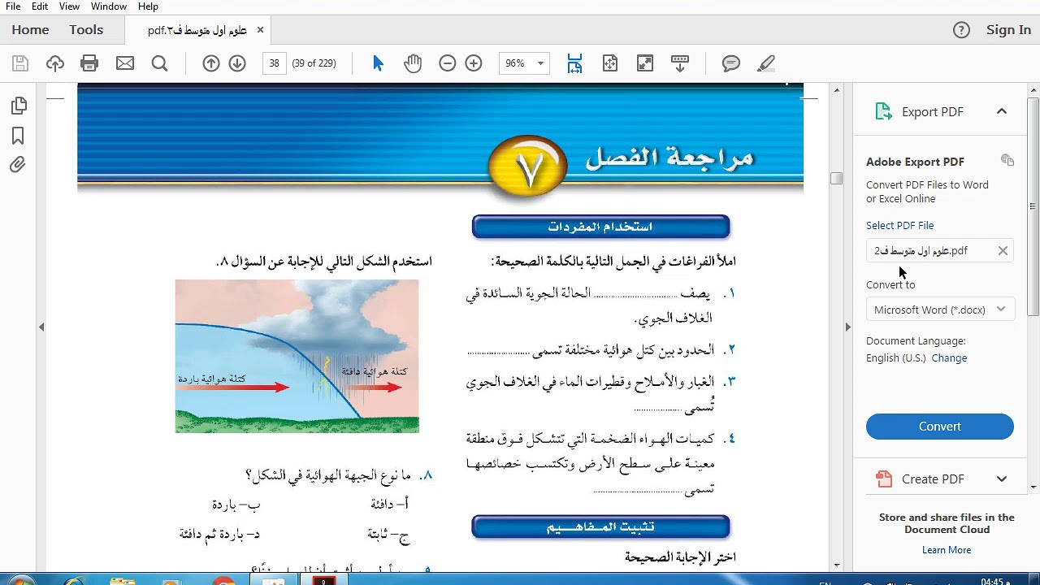Screen dimensions: 1040x585
Task: Remove the selected PDF file with X
Action: click(x=1003, y=251)
